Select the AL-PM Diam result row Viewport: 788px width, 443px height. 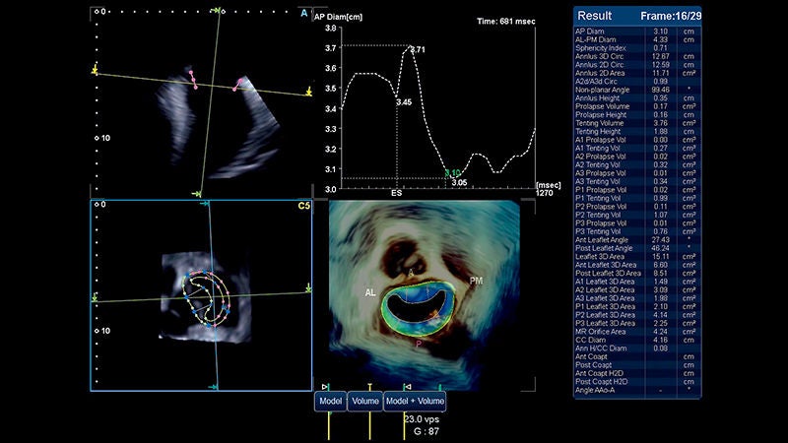[x=637, y=39]
